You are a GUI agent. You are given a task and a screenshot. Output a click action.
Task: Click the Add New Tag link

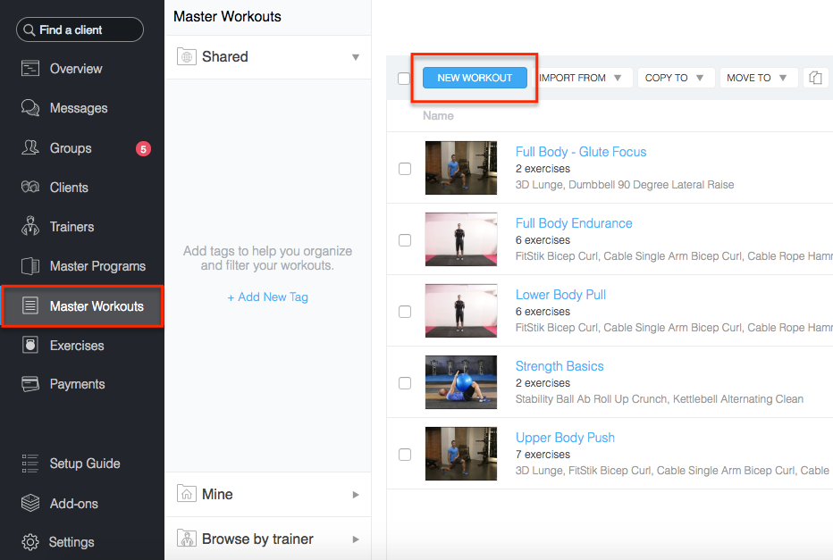tap(268, 297)
